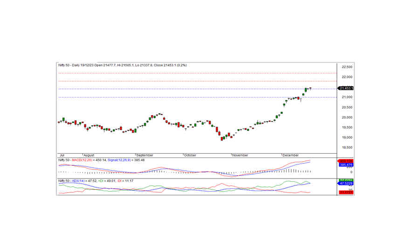The width and height of the screenshot is (411, 247).
Task: Click the ADX(14) = 47.52 legend label
Action: [x=84, y=181]
